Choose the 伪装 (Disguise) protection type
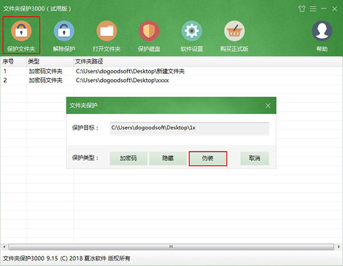This screenshot has width=343, height=266. (208, 158)
